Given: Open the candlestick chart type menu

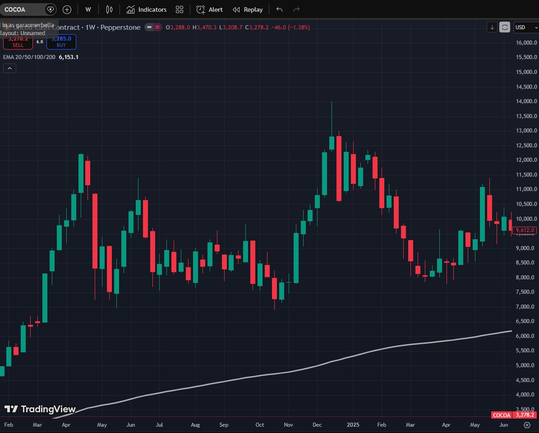Looking at the screenshot, I should click(x=109, y=9).
